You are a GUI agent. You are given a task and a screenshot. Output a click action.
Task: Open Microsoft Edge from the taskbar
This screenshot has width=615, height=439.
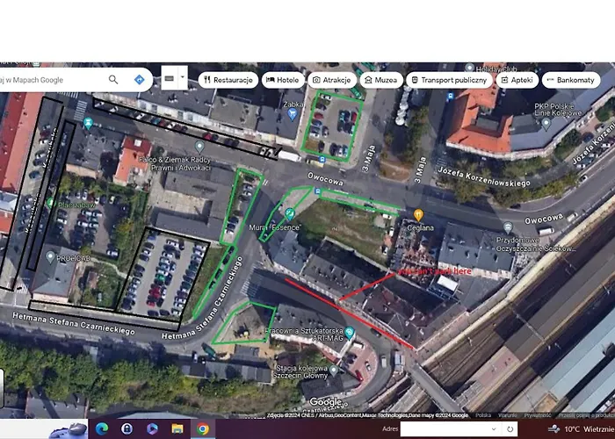[x=103, y=428]
